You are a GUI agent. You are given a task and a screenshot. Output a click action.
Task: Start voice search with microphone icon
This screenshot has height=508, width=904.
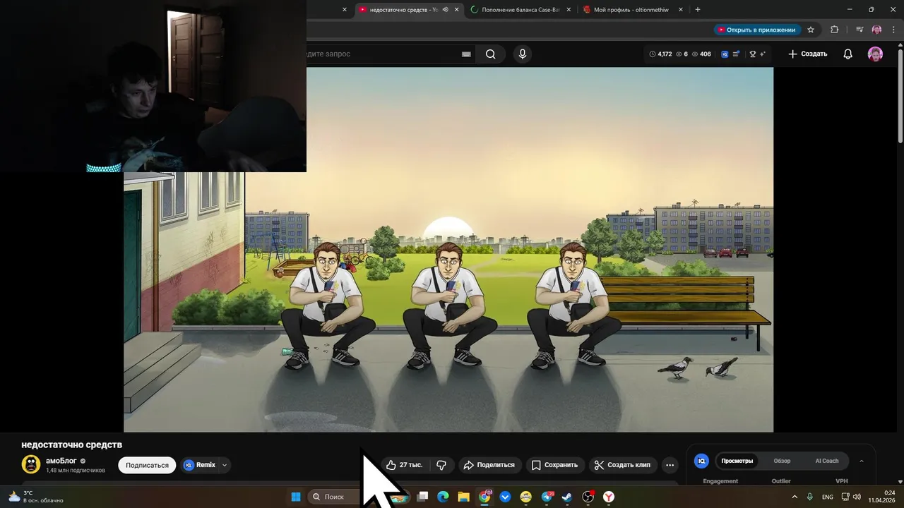point(523,54)
